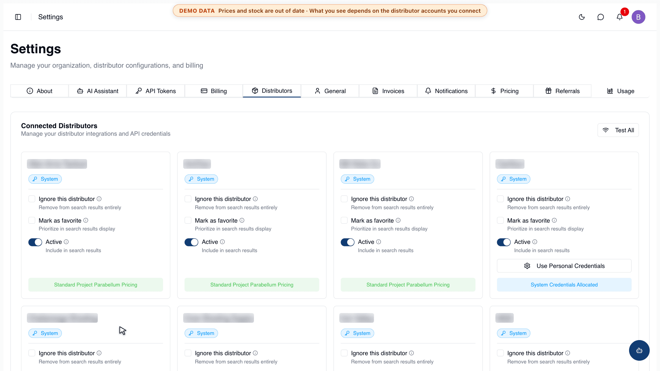The image size is (660, 371).
Task: Click the info icon beside Active in the third top-row card
Action: [378, 242]
